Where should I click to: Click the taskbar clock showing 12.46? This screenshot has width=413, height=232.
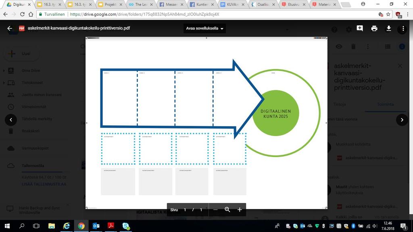(388, 226)
